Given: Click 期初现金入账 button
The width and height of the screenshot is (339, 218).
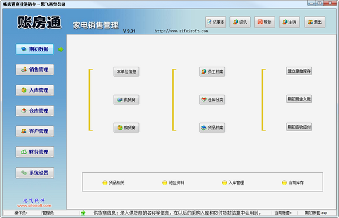Looking at the screenshot, I should pyautogui.click(x=299, y=99).
